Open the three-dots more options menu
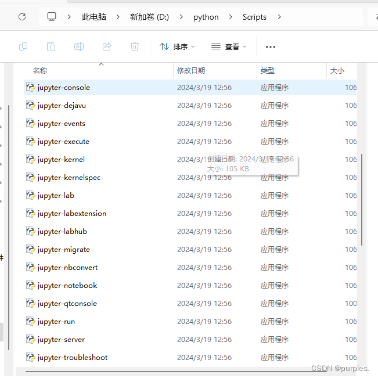The image size is (378, 378). (x=270, y=47)
